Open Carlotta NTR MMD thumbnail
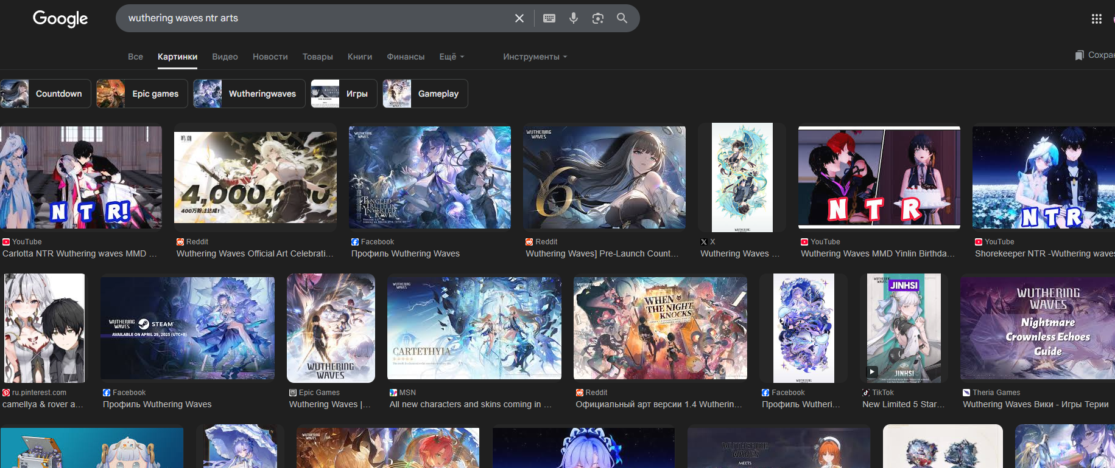1115x468 pixels. [x=81, y=177]
